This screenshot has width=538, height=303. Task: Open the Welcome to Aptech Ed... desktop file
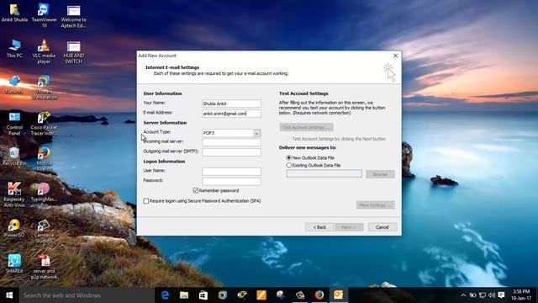coord(73,16)
